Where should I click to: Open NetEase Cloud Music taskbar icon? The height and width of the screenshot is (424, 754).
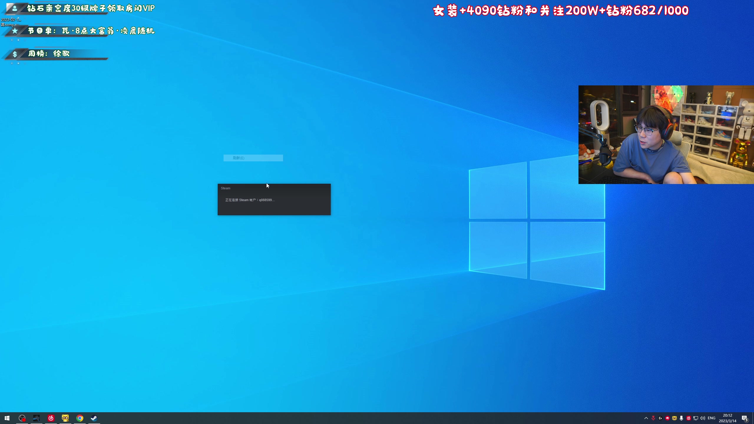tap(51, 418)
